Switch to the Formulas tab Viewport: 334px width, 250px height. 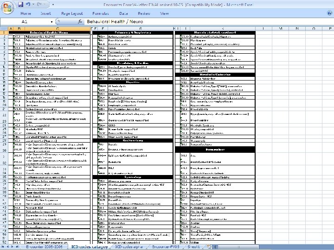click(101, 13)
